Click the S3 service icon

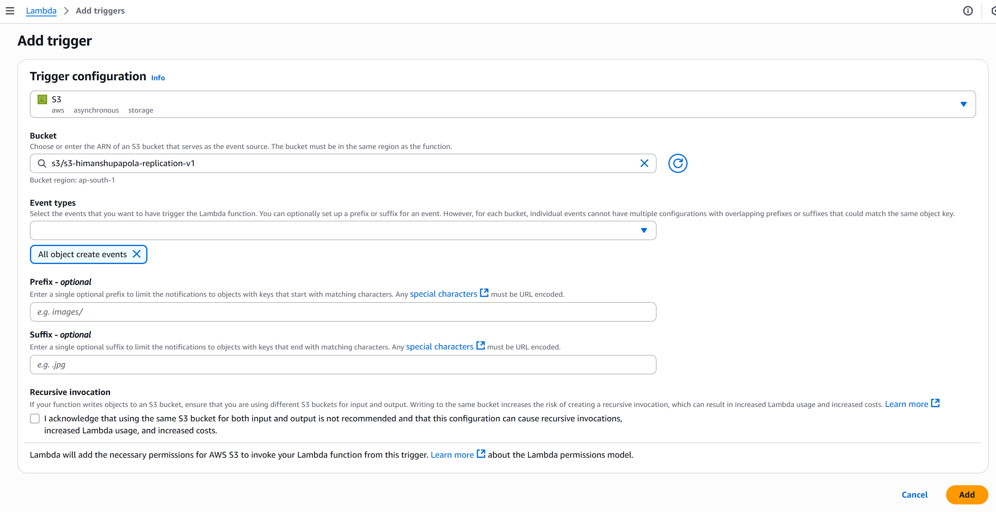pos(42,99)
